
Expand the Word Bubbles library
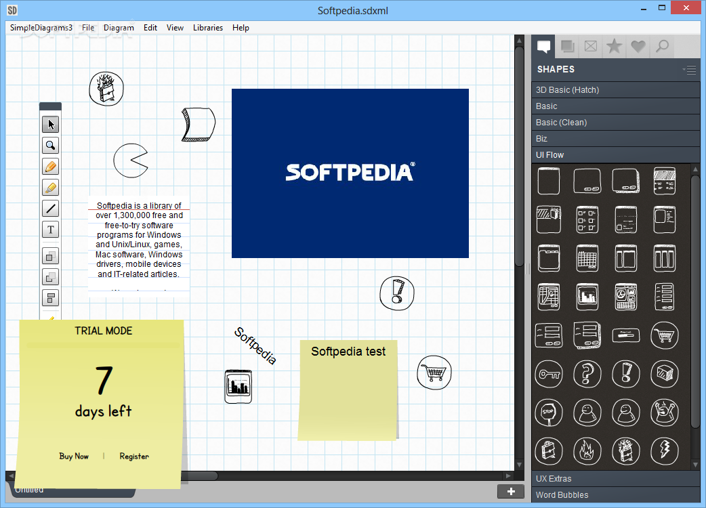(x=615, y=495)
